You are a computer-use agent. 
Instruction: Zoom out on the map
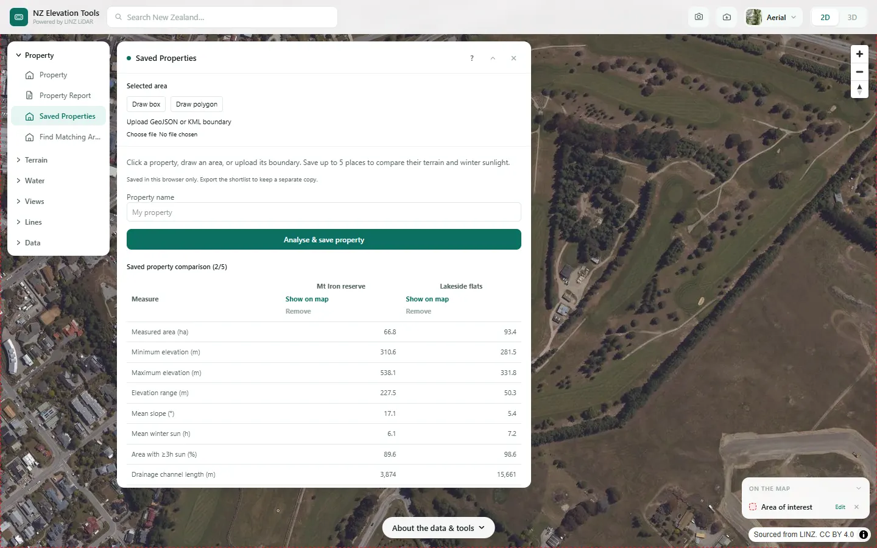(859, 72)
